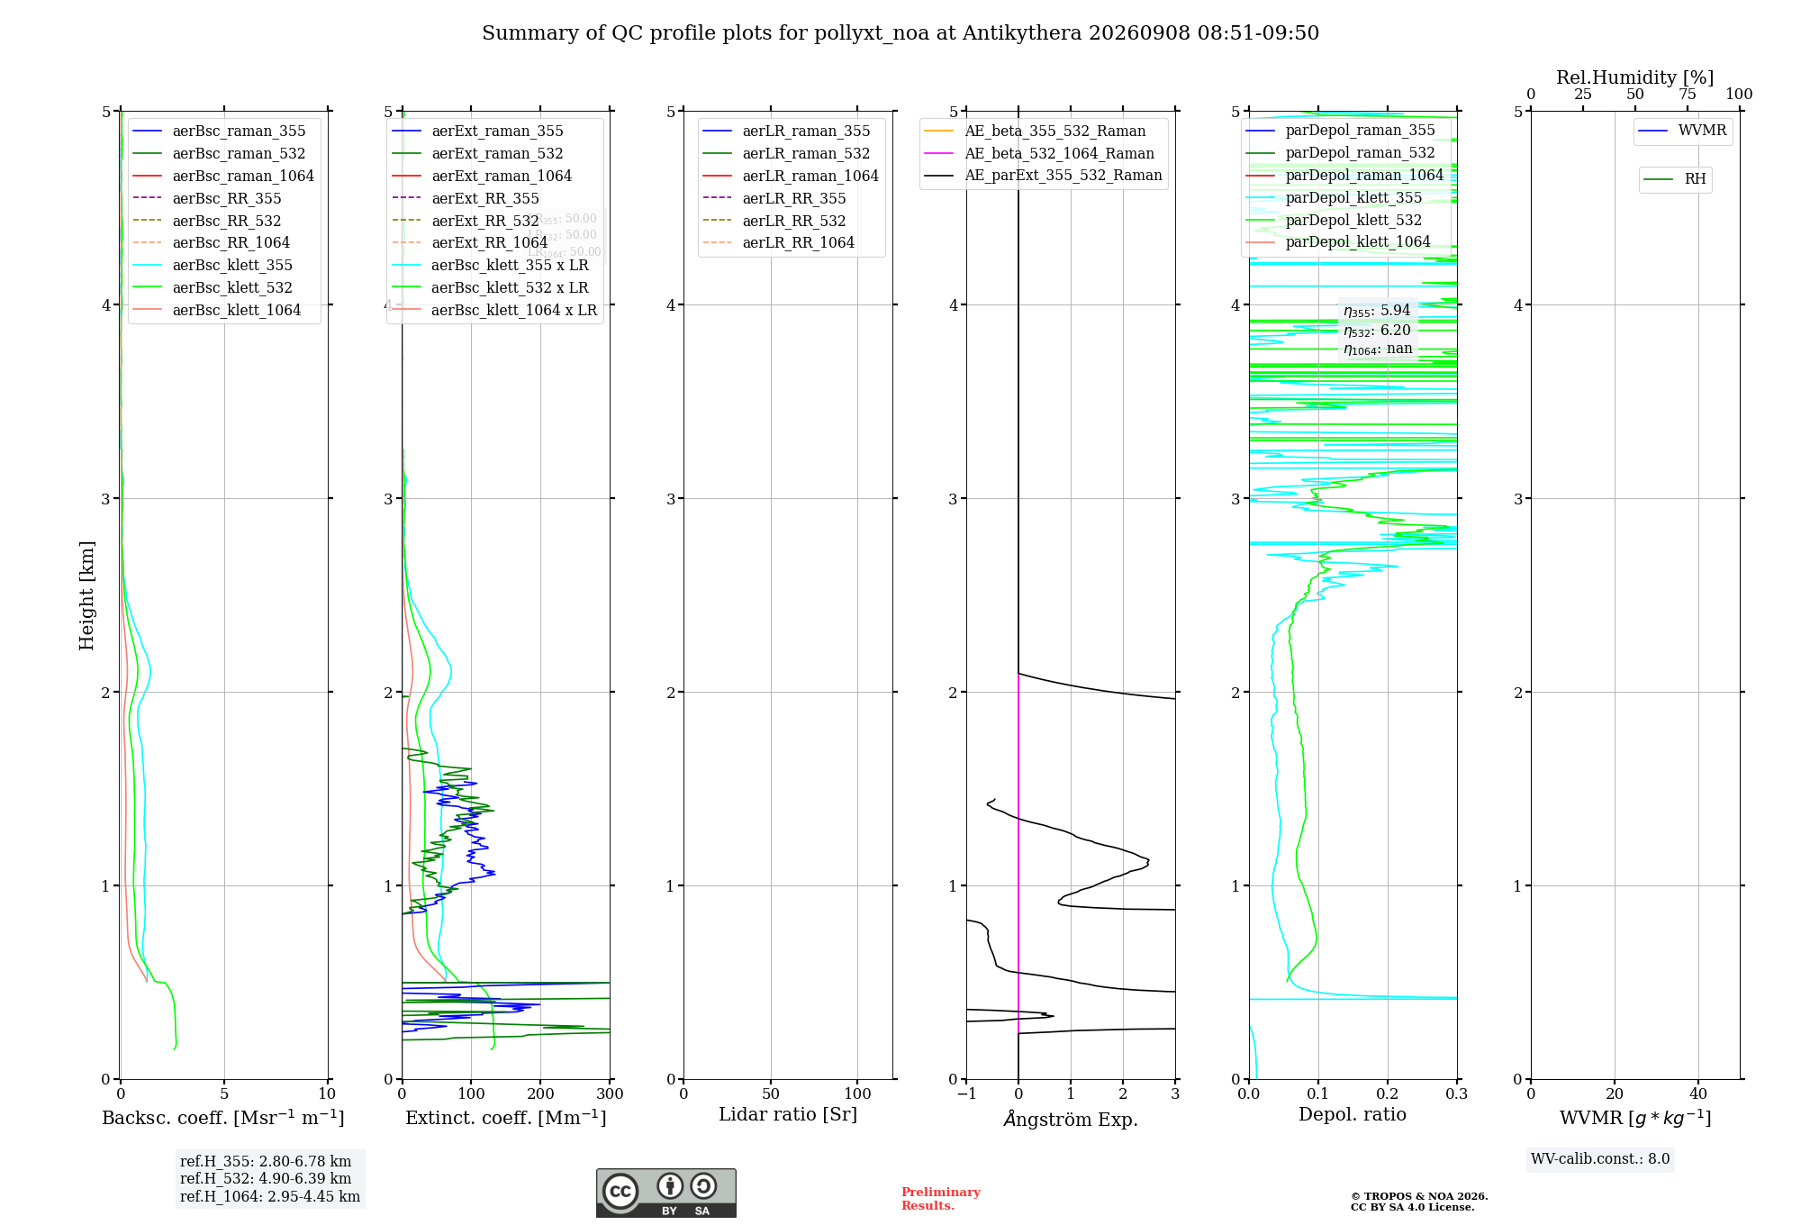Click the aerExt_RR_532 legend label
Viewport: 1801px width, 1225px height.
point(485,222)
